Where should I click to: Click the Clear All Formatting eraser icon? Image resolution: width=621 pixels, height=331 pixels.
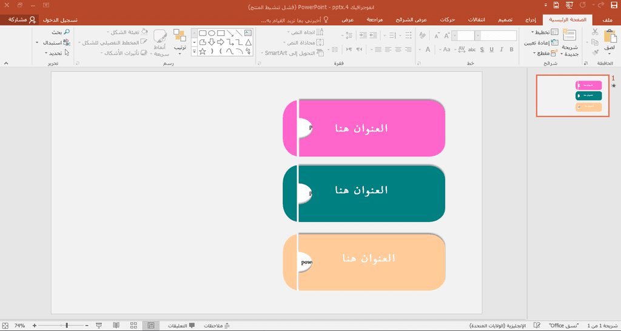423,36
